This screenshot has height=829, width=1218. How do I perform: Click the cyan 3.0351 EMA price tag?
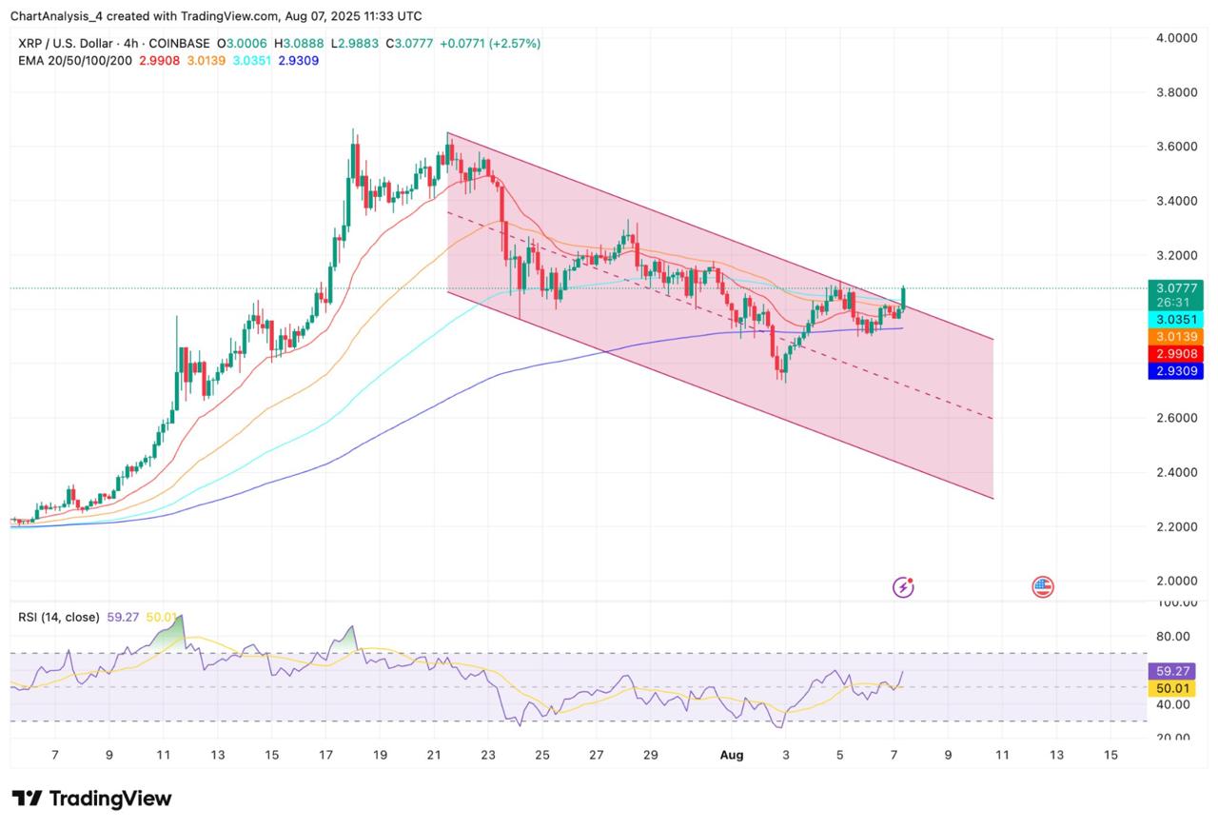[1176, 320]
